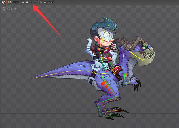Select the raptor's jaw bone
The height and width of the screenshot is (128, 179).
tap(138, 57)
